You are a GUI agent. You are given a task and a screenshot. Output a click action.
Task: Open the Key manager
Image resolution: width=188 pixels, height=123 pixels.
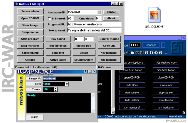[109, 53]
